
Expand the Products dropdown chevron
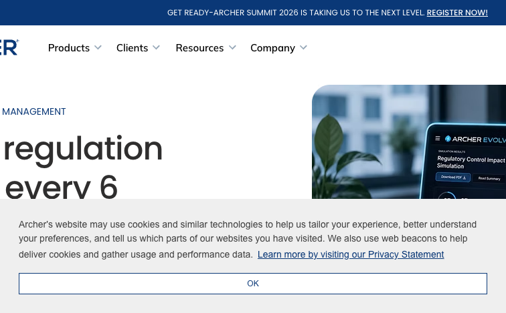pyautogui.click(x=98, y=47)
